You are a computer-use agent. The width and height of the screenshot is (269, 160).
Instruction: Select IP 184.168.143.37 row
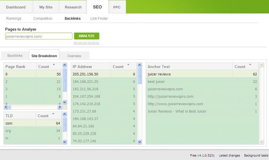click(104, 119)
